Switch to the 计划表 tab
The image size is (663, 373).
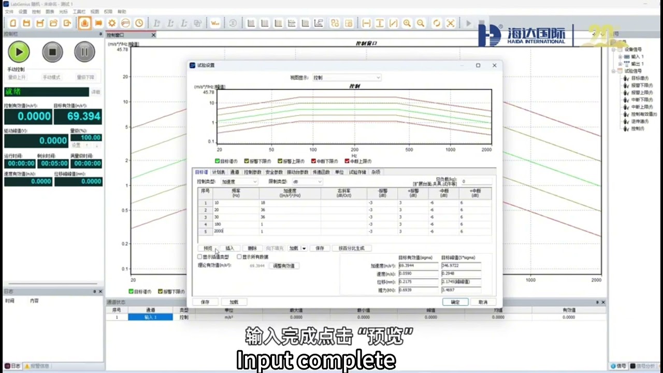click(219, 172)
